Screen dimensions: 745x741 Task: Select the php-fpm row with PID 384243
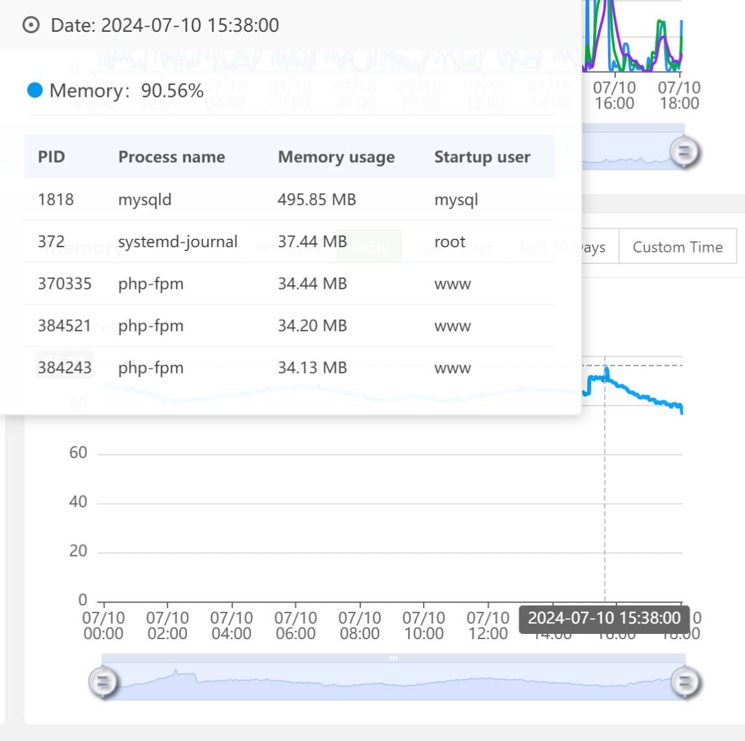(290, 368)
